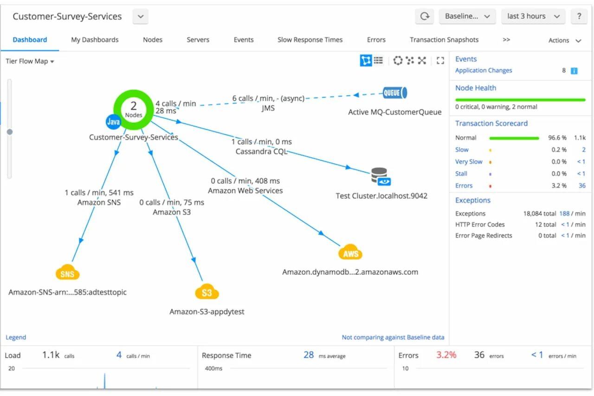
Task: Click the Stall transactions link
Action: (461, 174)
